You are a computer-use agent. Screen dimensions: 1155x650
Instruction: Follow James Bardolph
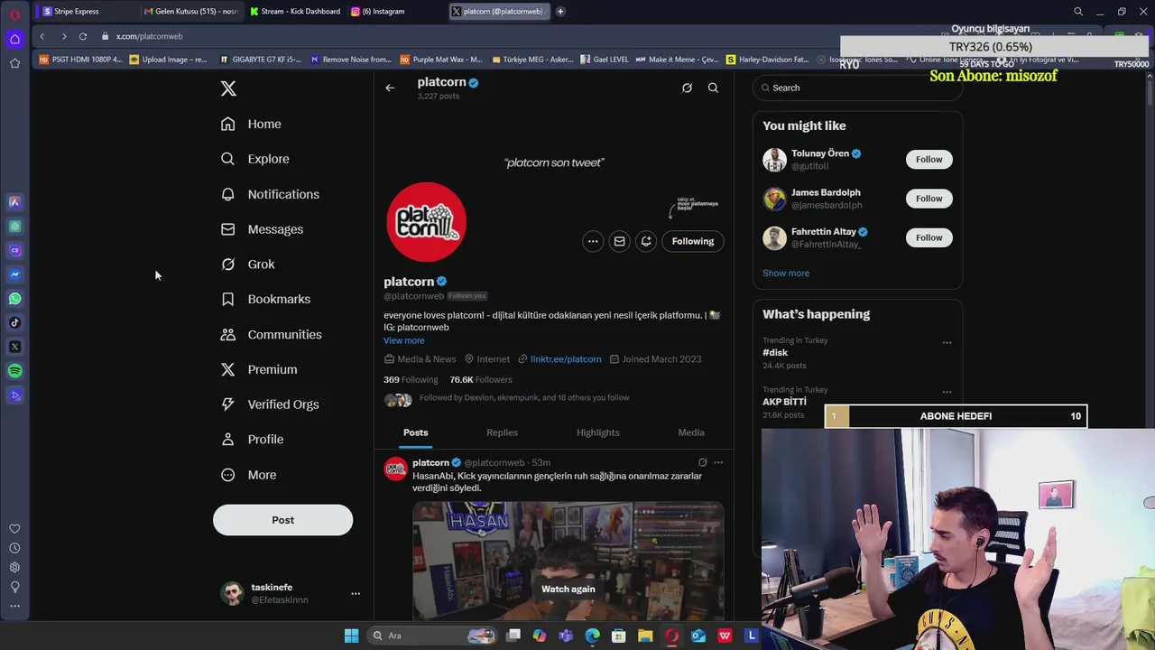[x=929, y=199]
